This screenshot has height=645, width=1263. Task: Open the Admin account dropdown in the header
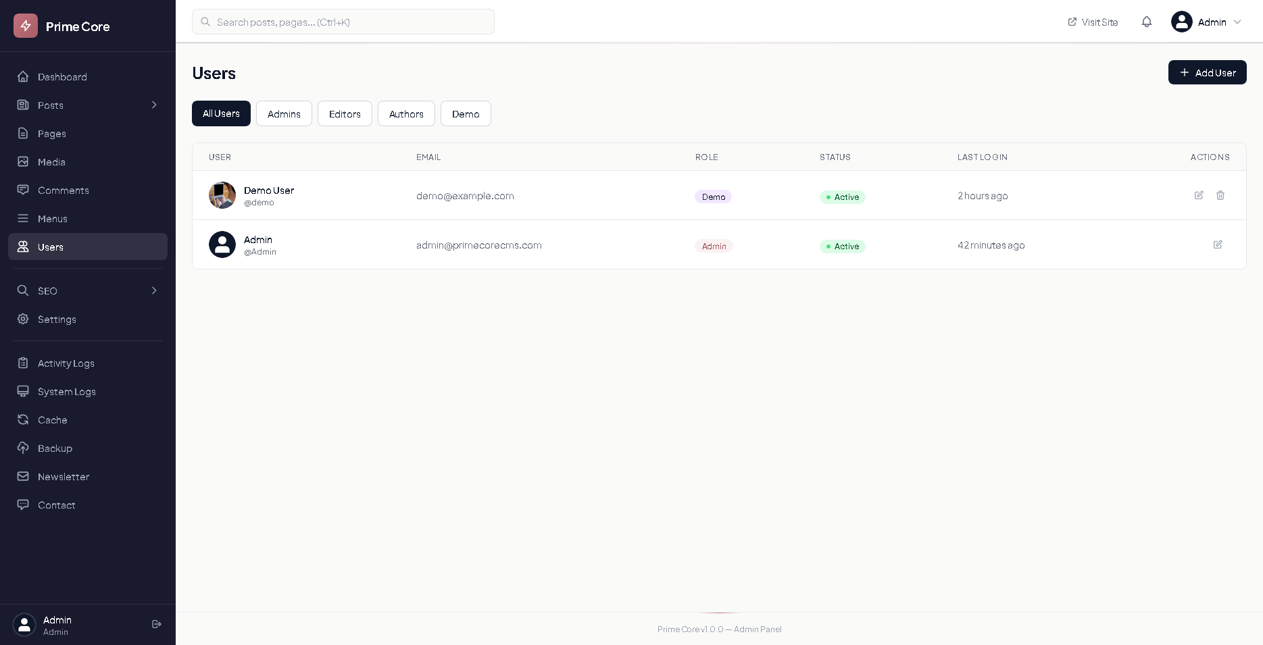point(1207,22)
